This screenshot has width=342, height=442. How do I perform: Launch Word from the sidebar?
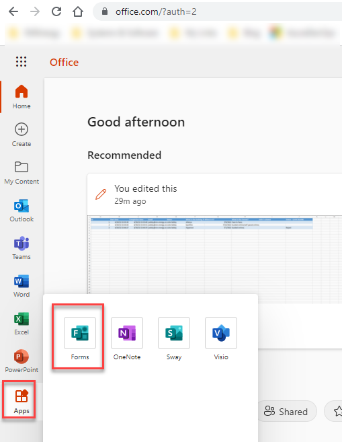coord(22,285)
